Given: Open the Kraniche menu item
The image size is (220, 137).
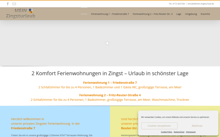Looking at the screenshot, I should 205,14.
